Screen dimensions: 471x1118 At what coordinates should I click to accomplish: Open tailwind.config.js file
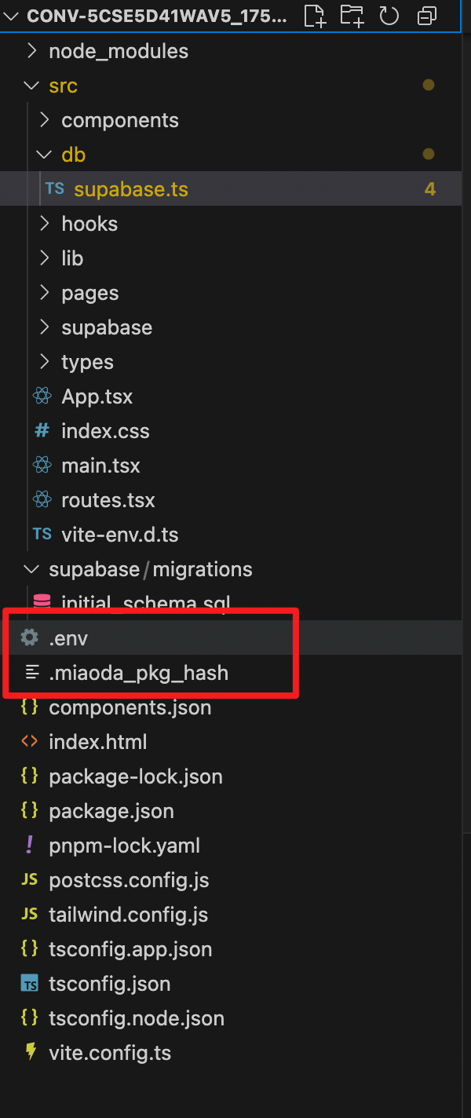[128, 915]
